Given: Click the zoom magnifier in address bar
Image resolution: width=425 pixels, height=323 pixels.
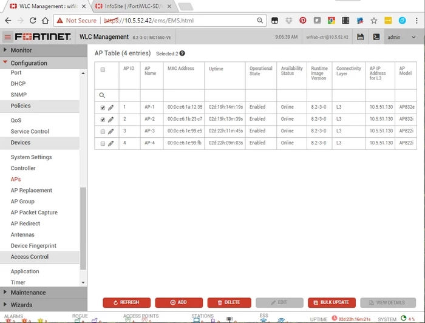Looking at the screenshot, I should click(x=260, y=21).
